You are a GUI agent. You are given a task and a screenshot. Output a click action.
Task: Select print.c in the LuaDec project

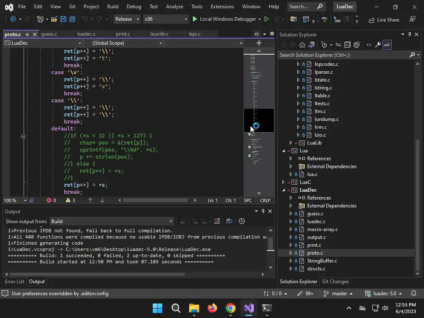[x=314, y=245]
